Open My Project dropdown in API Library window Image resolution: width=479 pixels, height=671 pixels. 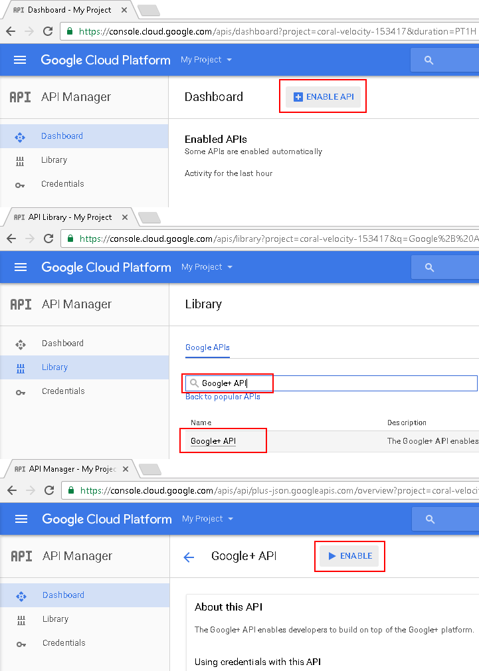[207, 267]
